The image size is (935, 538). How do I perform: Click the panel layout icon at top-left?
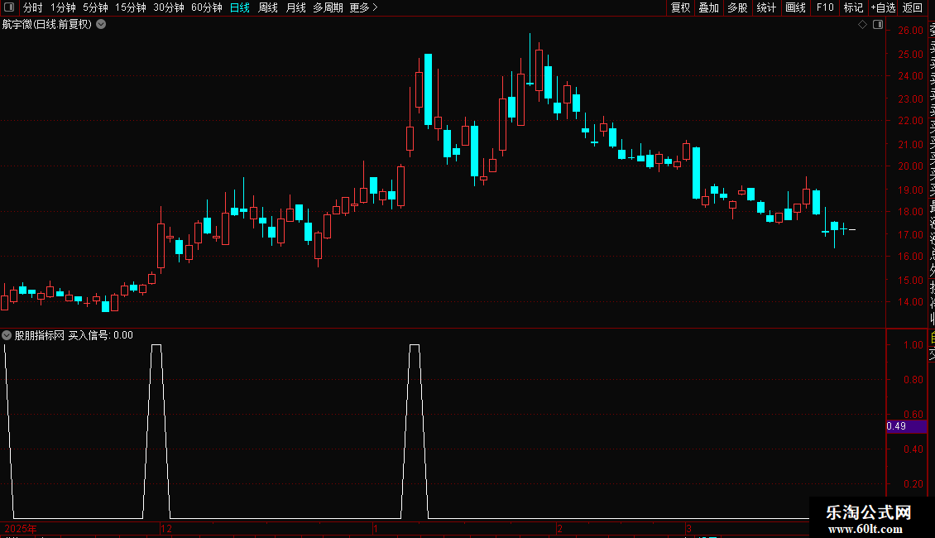pos(9,7)
